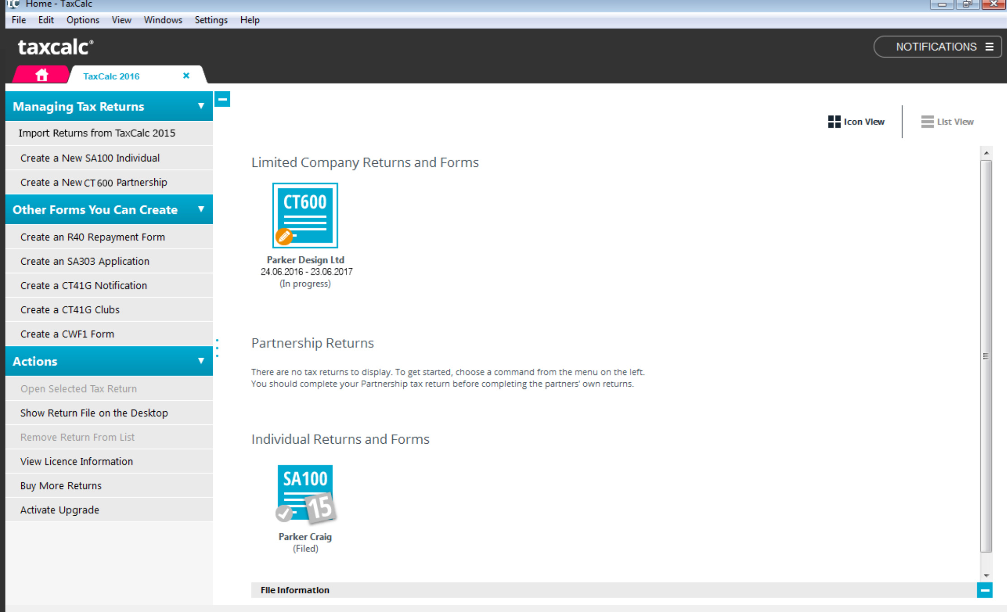Open the File menu
Screen dimensions: 1007x612
tap(19, 20)
